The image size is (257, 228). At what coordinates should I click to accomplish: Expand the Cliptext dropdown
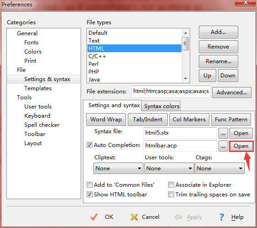[118, 168]
